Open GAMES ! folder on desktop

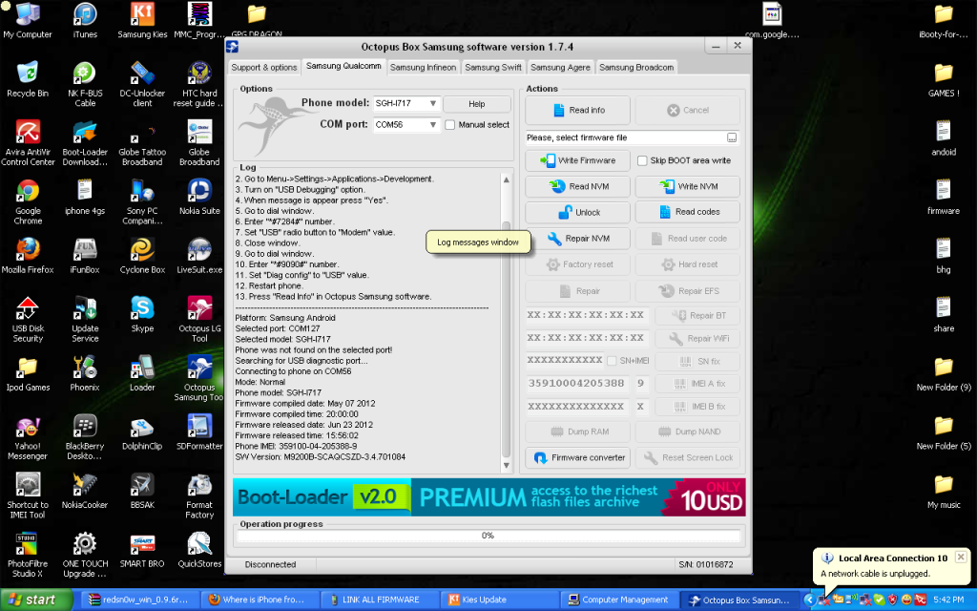[944, 79]
